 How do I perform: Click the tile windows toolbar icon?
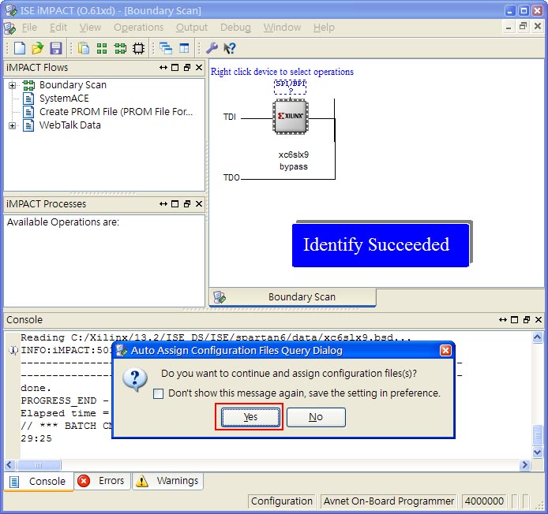184,48
